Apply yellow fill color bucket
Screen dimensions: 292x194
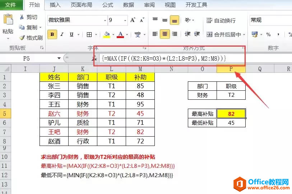click(107, 34)
